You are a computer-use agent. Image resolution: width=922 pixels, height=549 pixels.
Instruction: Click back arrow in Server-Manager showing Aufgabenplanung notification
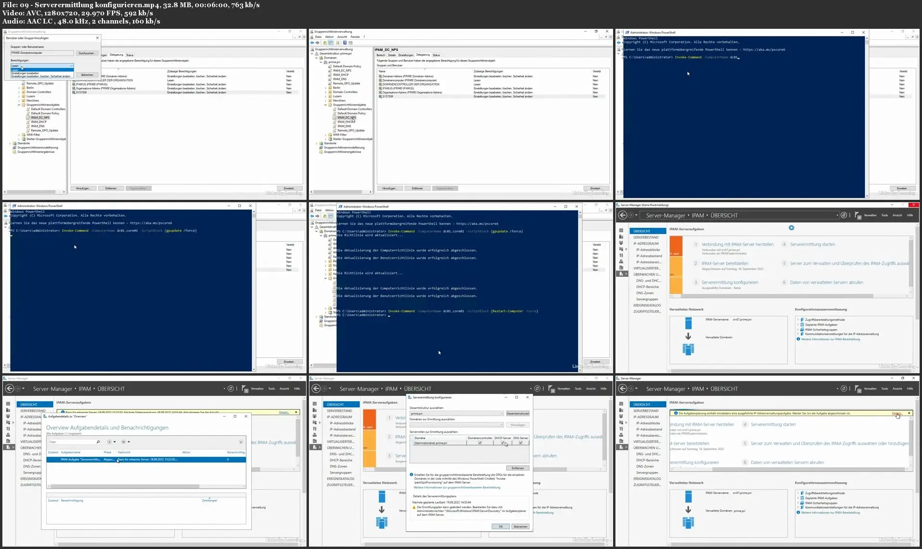[623, 389]
